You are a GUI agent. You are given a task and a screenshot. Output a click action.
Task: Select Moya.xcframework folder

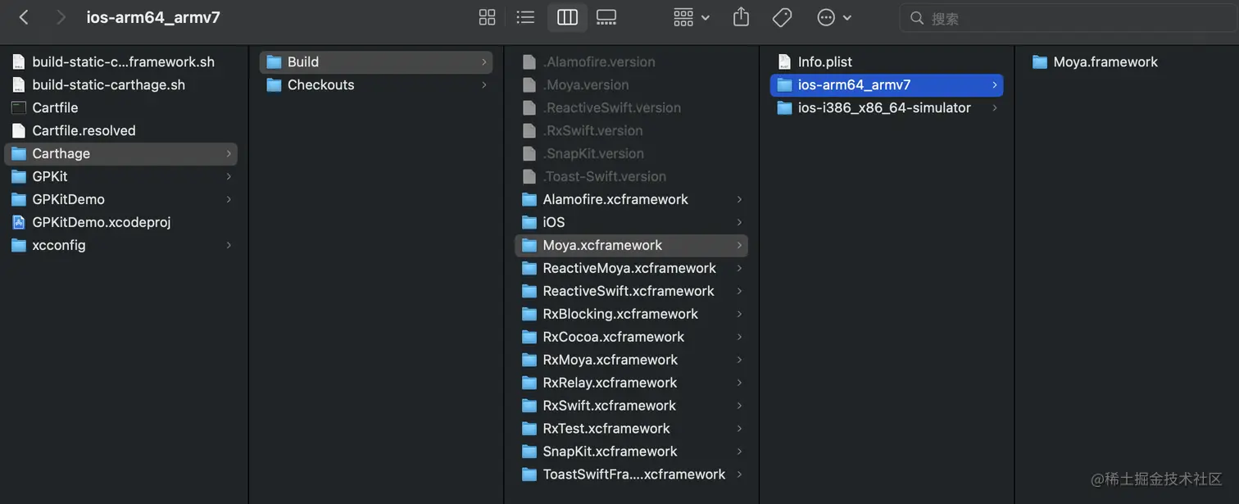click(x=631, y=245)
